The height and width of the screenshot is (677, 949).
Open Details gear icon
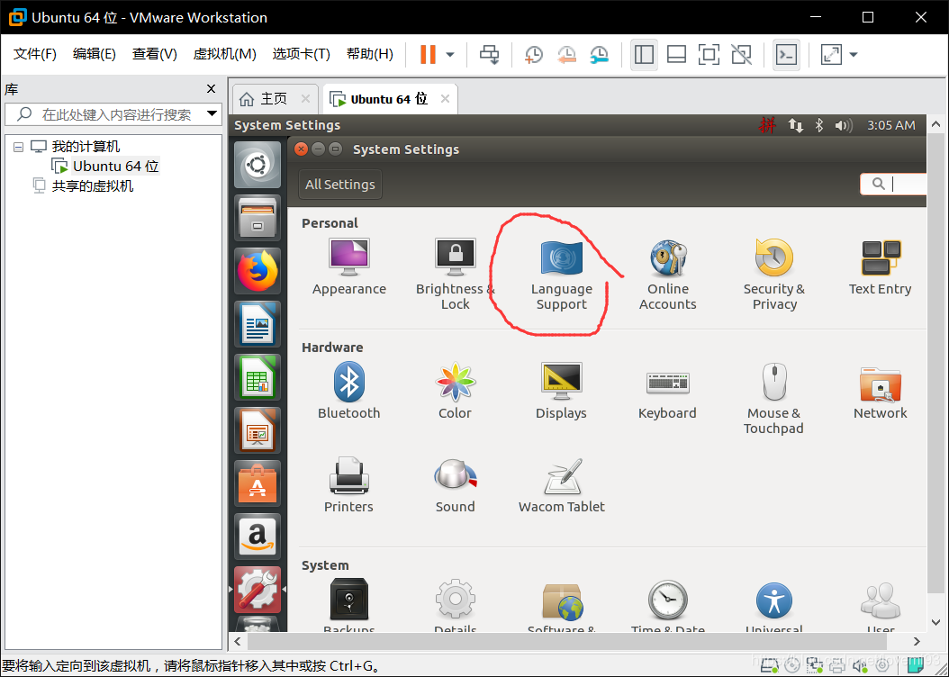click(x=455, y=599)
